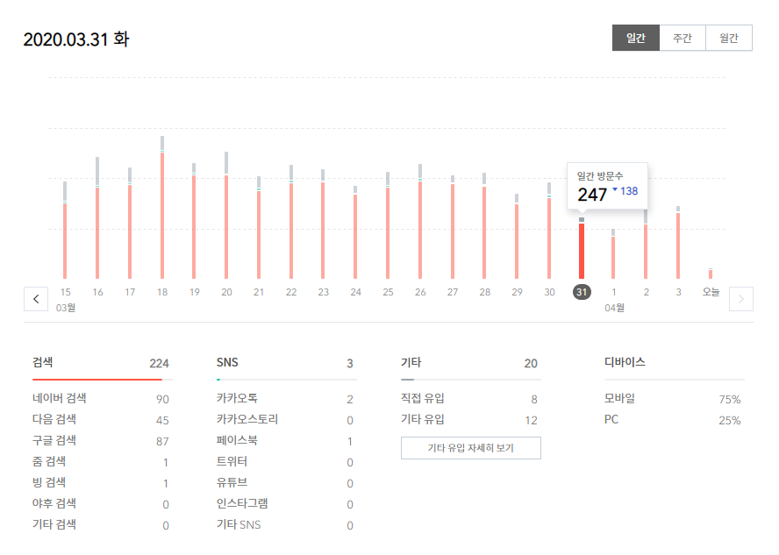The image size is (779, 555).
Task: Switch to 주간 weekly view tab
Action: pyautogui.click(x=683, y=38)
